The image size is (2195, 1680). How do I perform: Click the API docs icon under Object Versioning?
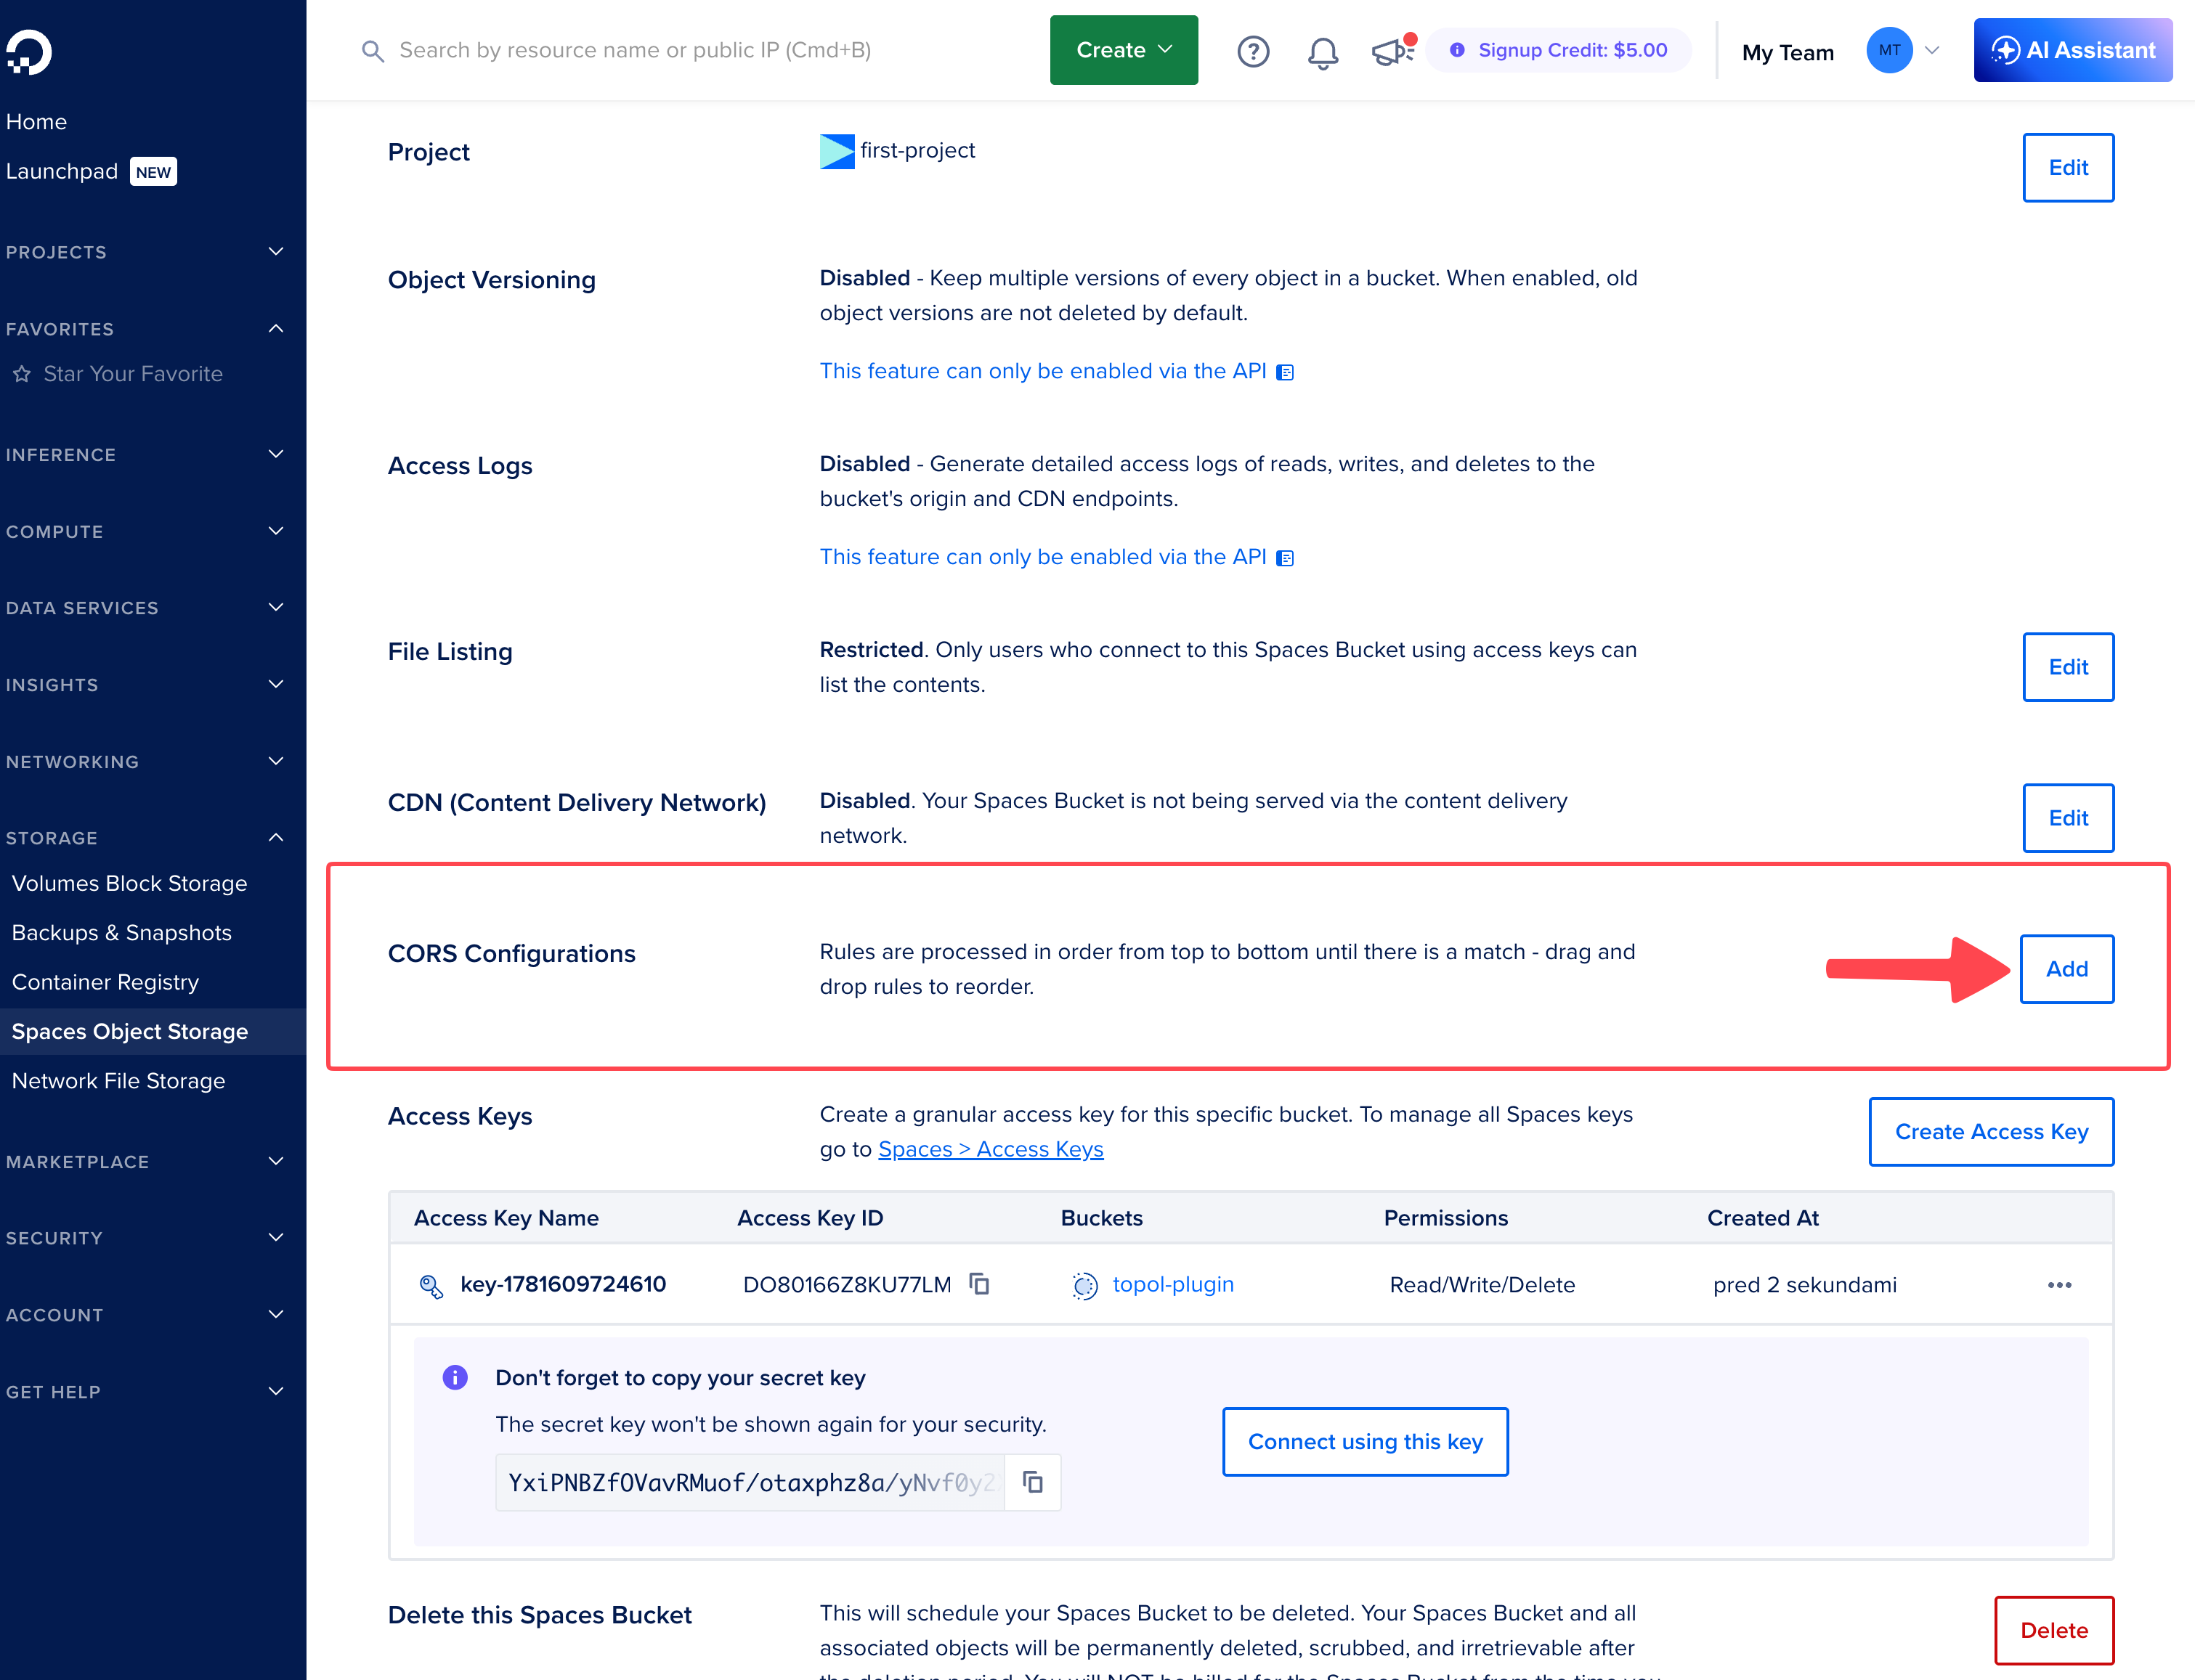click(1286, 372)
